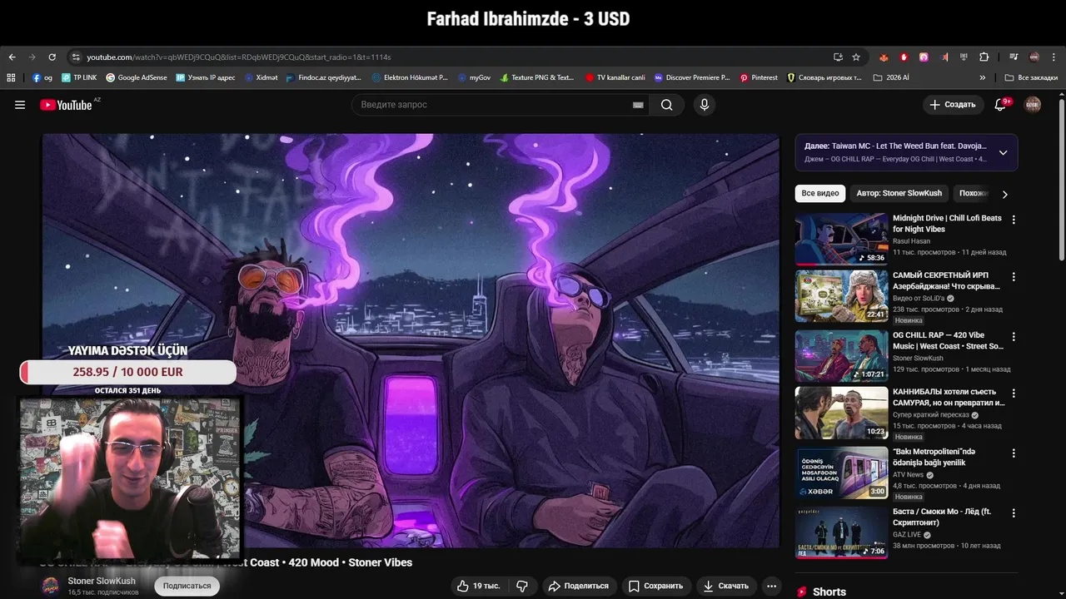Open Google AdSense bookmark
The height and width of the screenshot is (599, 1066).
pyautogui.click(x=137, y=77)
